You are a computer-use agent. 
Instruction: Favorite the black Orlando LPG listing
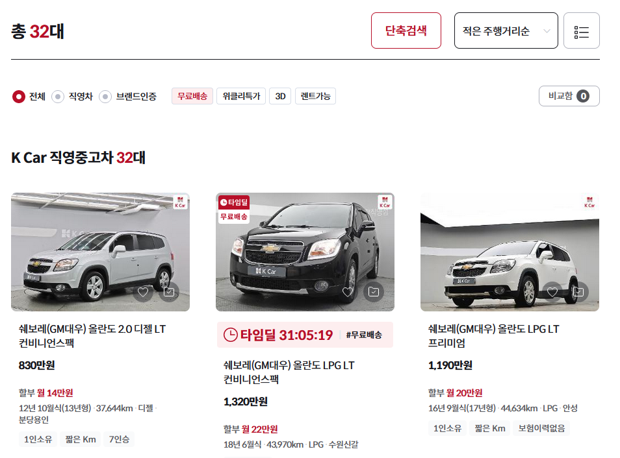[x=347, y=293]
